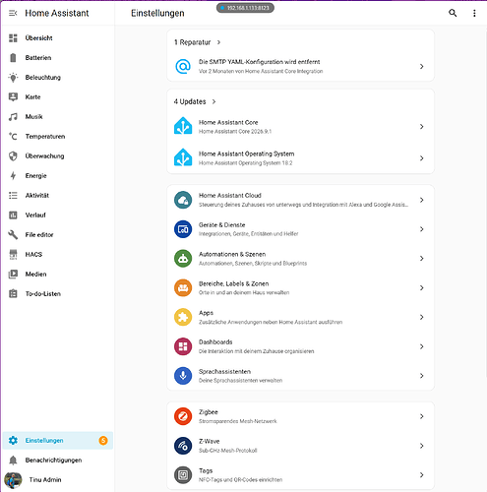
Task: Click chevron on Home Assistant Operating System row
Action: (422, 158)
